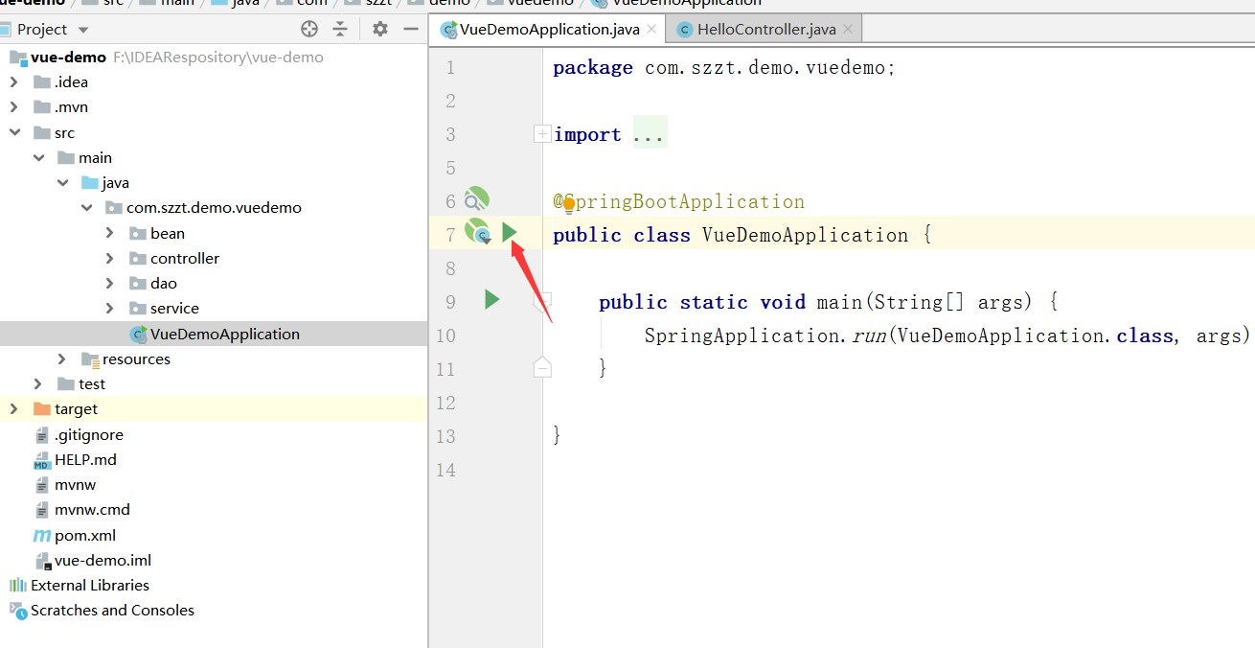Select the vue-demo project root

click(x=68, y=58)
